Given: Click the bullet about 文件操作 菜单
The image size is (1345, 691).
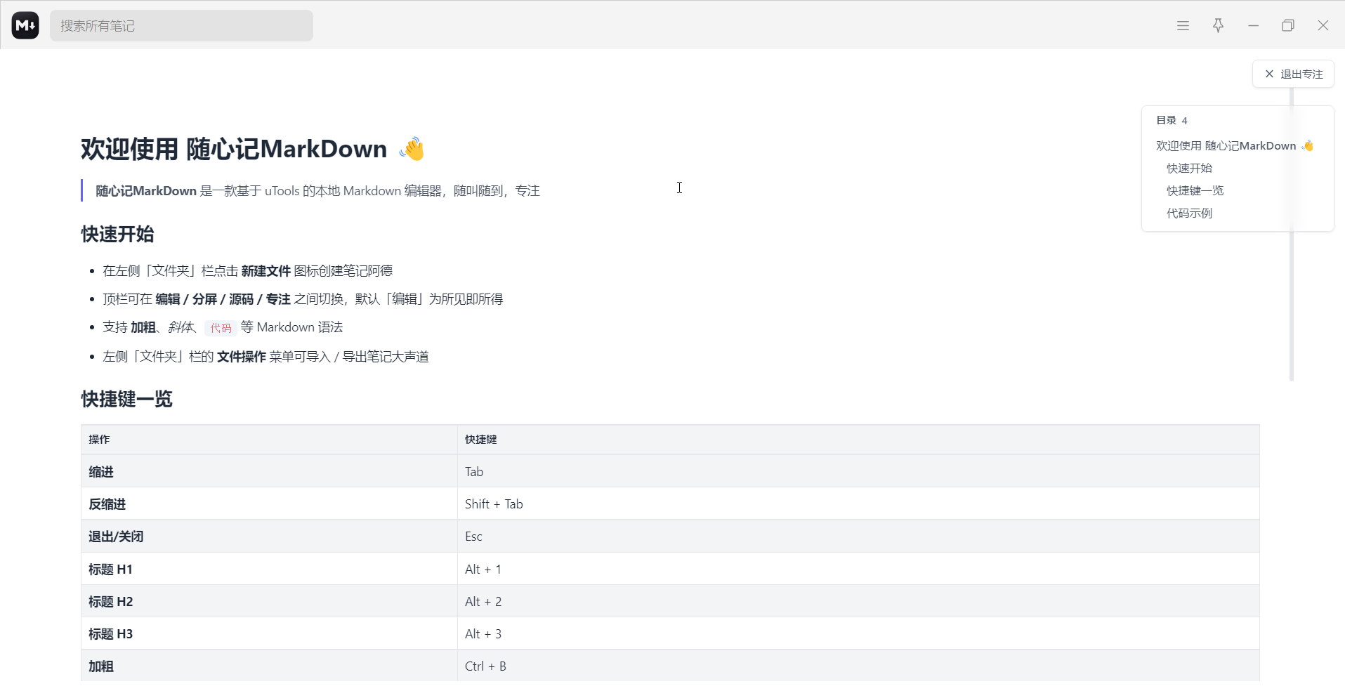Looking at the screenshot, I should click(x=265, y=356).
